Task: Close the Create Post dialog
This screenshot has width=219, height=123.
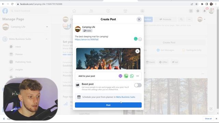Action: pyautogui.click(x=139, y=19)
